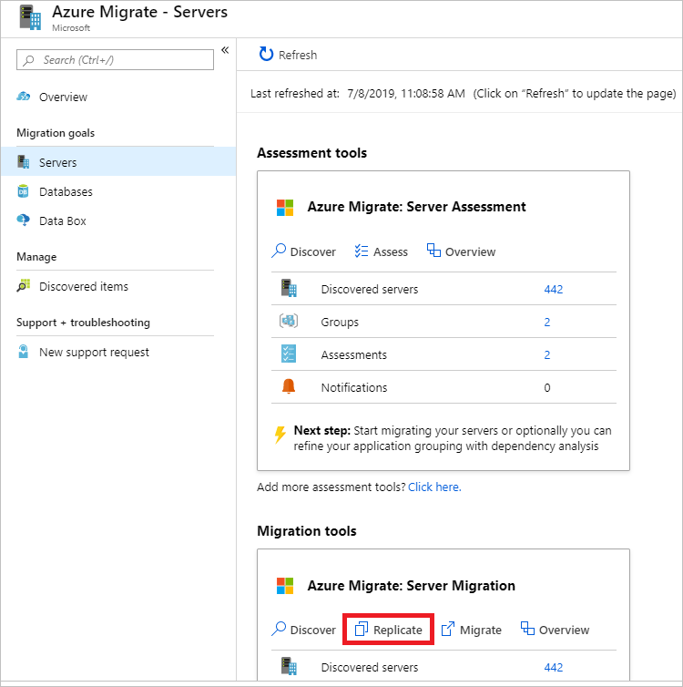Click the Refresh label

click(298, 55)
